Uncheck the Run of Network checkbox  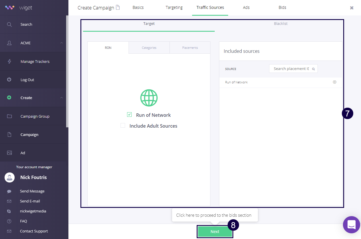coord(129,115)
